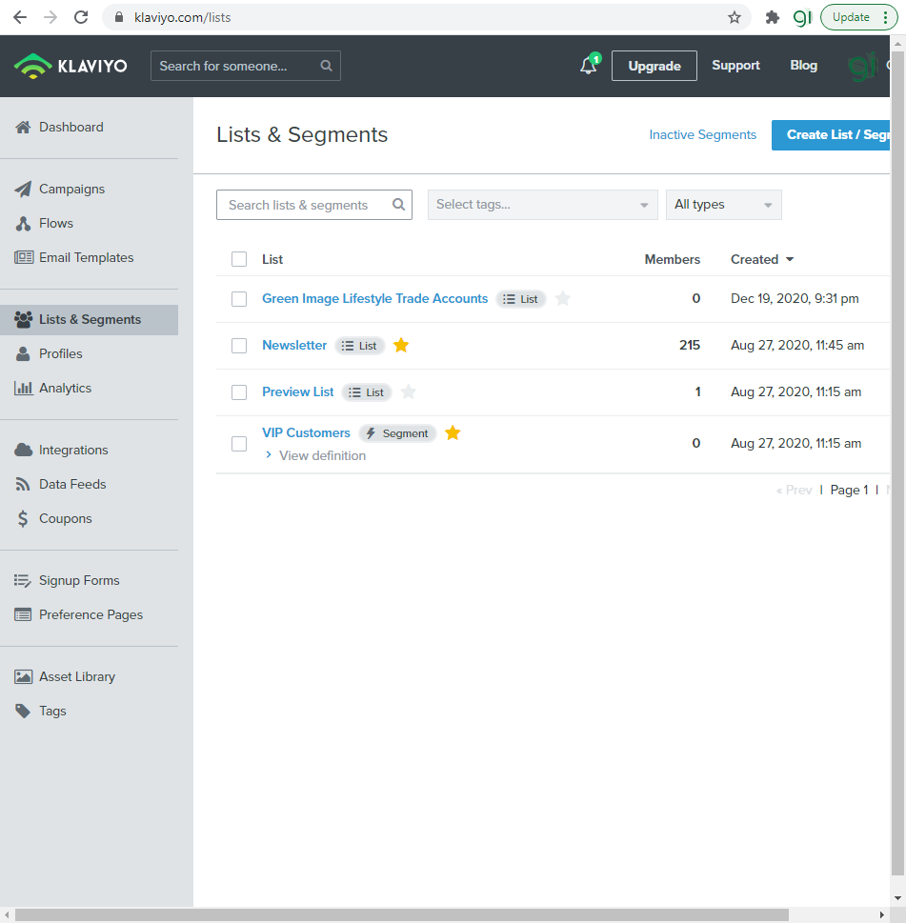Click the Signup Forms icon
This screenshot has height=923, width=906.
pyautogui.click(x=22, y=581)
